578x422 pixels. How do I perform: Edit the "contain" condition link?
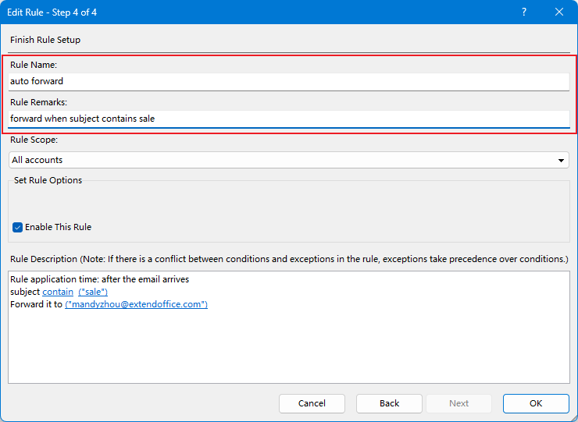(x=58, y=292)
